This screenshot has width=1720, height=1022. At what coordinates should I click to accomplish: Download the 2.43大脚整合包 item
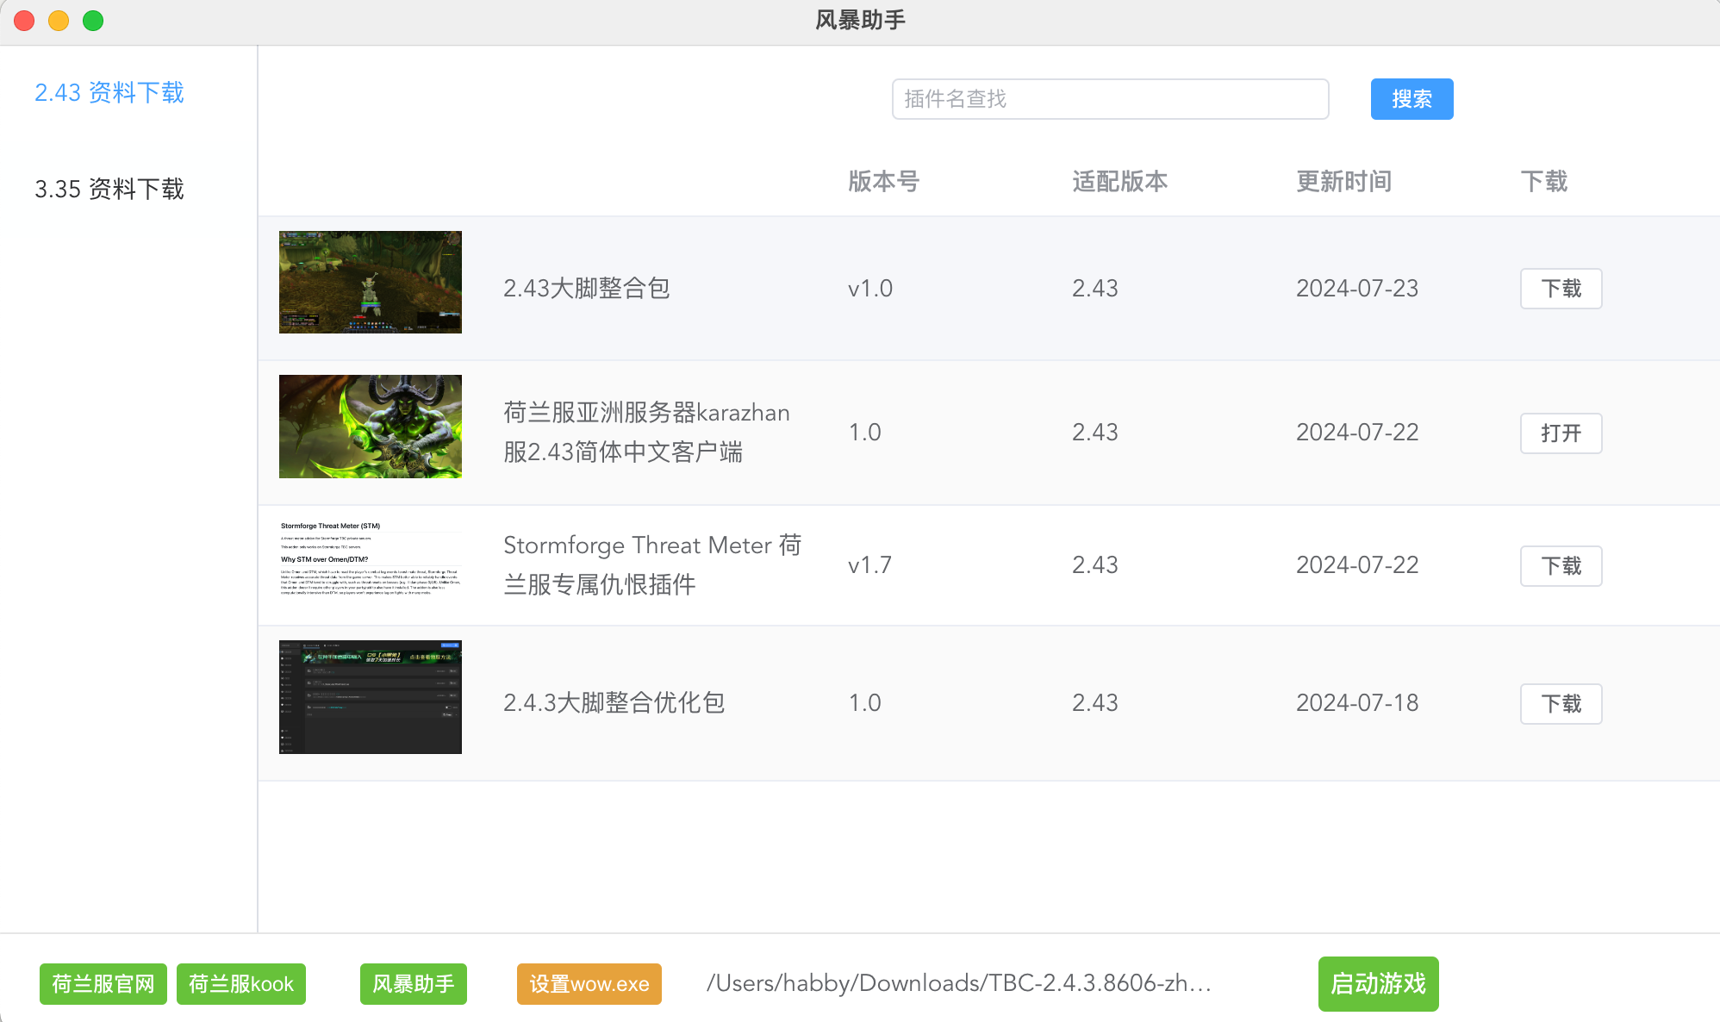(x=1561, y=289)
